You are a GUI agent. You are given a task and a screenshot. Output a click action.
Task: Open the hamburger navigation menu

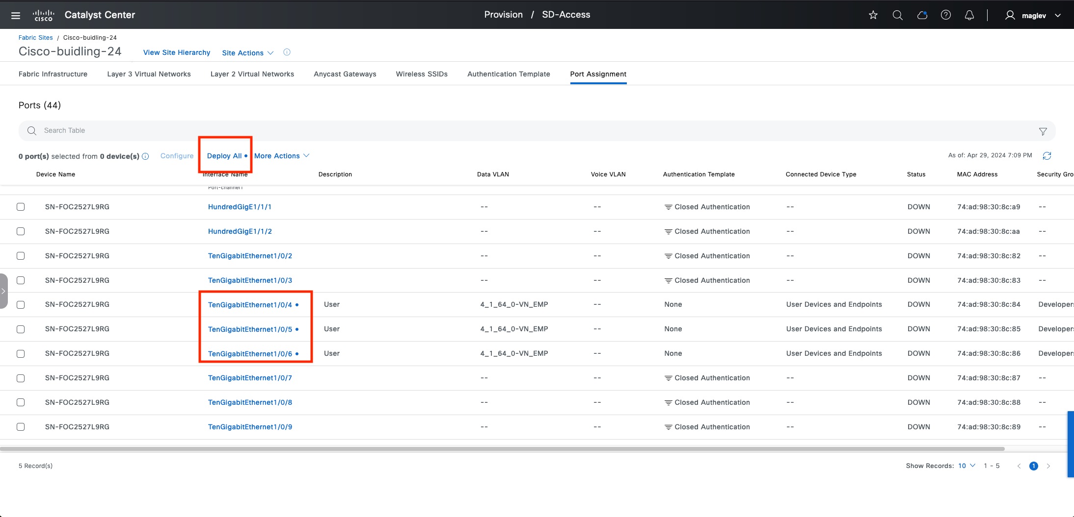coord(16,15)
